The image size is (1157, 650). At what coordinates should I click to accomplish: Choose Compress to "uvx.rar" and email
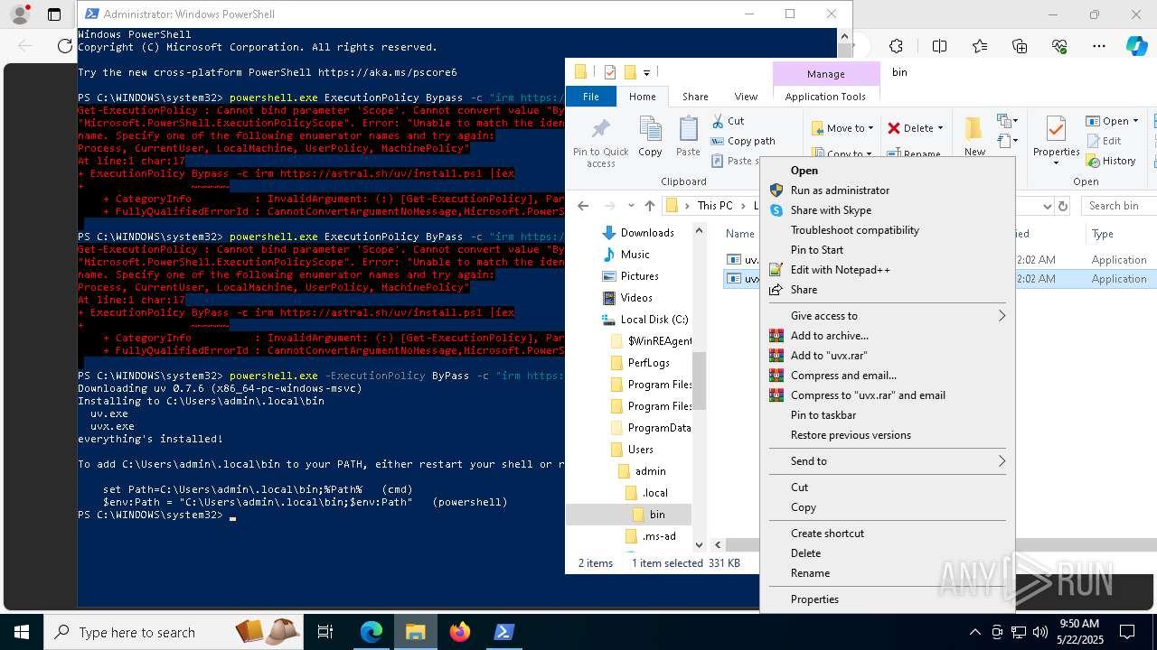tap(868, 395)
